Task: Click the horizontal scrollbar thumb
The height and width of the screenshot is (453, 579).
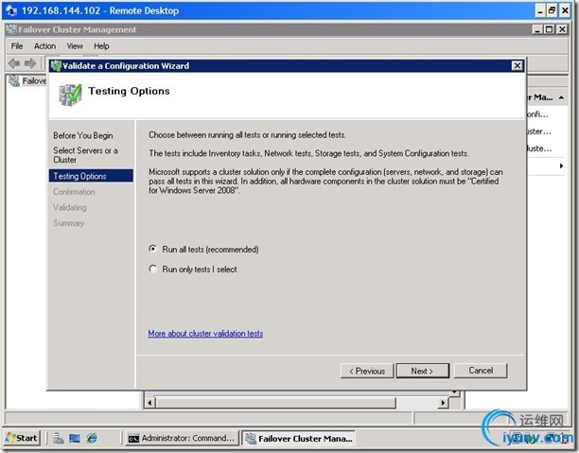Action: coord(275,403)
